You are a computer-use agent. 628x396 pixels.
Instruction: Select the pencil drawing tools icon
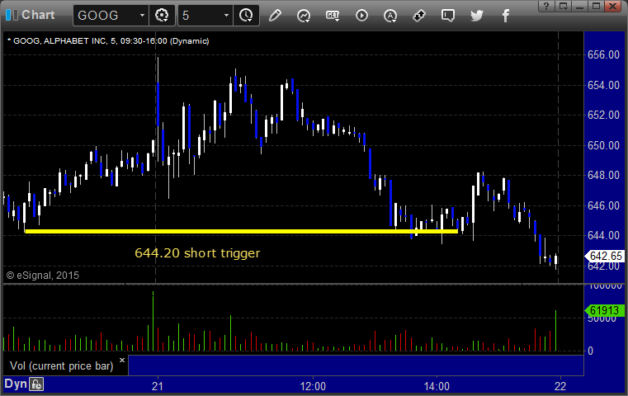pyautogui.click(x=275, y=16)
